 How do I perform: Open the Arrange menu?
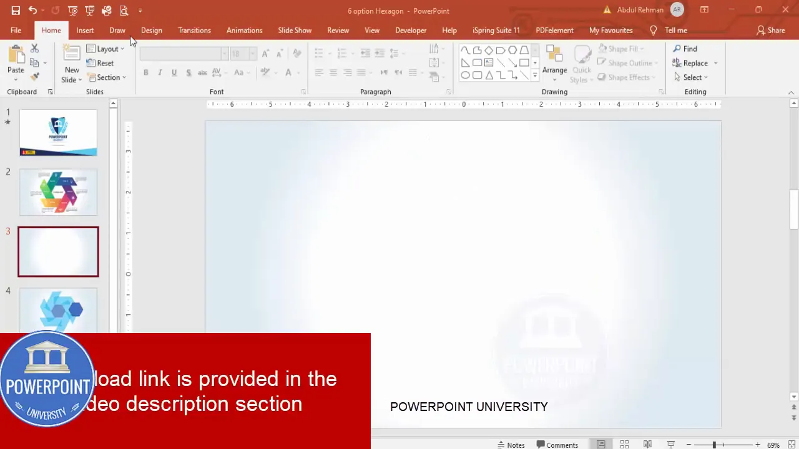(x=554, y=64)
